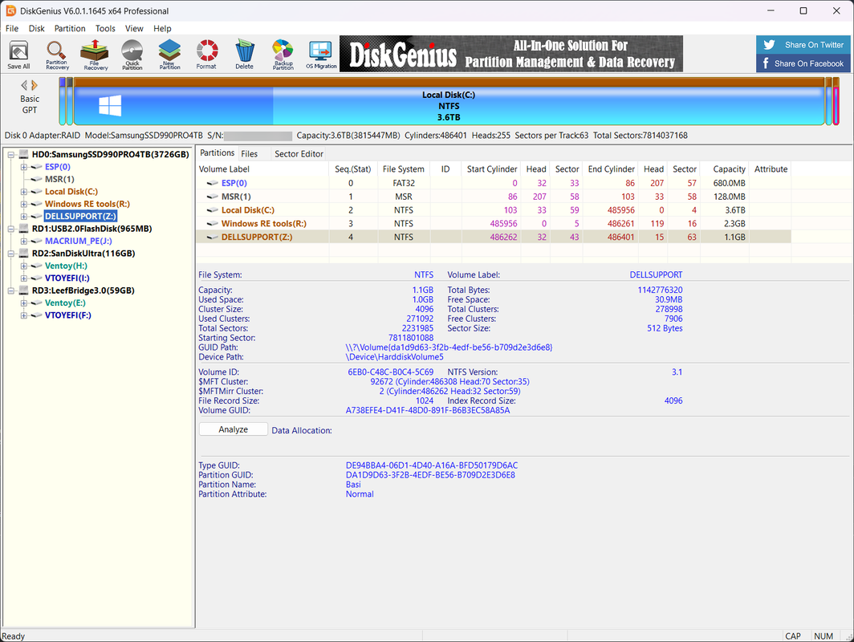This screenshot has width=854, height=642.
Task: Share On Twitter button
Action: tap(803, 45)
